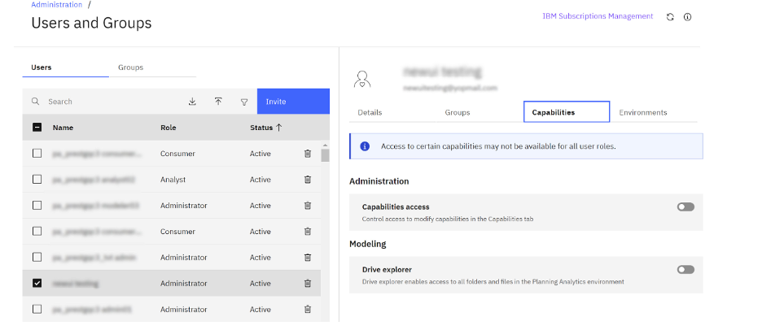The image size is (762, 330).
Task: Click the magnifier icon in search bar
Action: [36, 102]
